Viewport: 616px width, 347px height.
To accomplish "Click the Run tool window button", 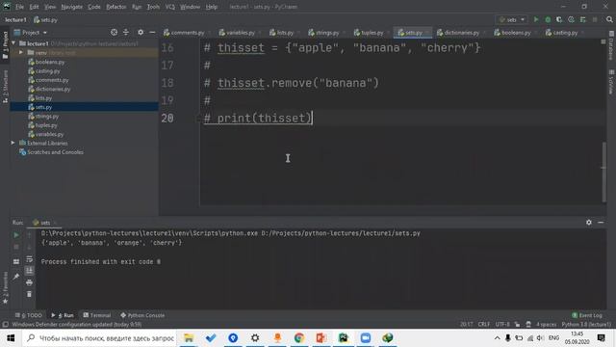I will 62,315.
